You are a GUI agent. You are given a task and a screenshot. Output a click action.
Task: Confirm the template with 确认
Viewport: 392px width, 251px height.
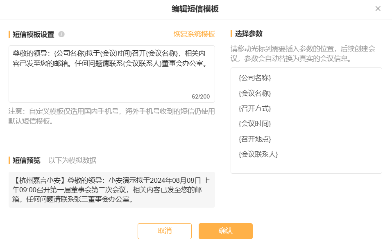coord(225,231)
